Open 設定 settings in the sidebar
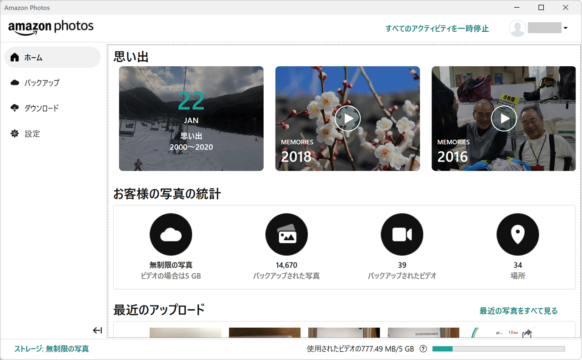Image resolution: width=582 pixels, height=360 pixels. click(52, 133)
